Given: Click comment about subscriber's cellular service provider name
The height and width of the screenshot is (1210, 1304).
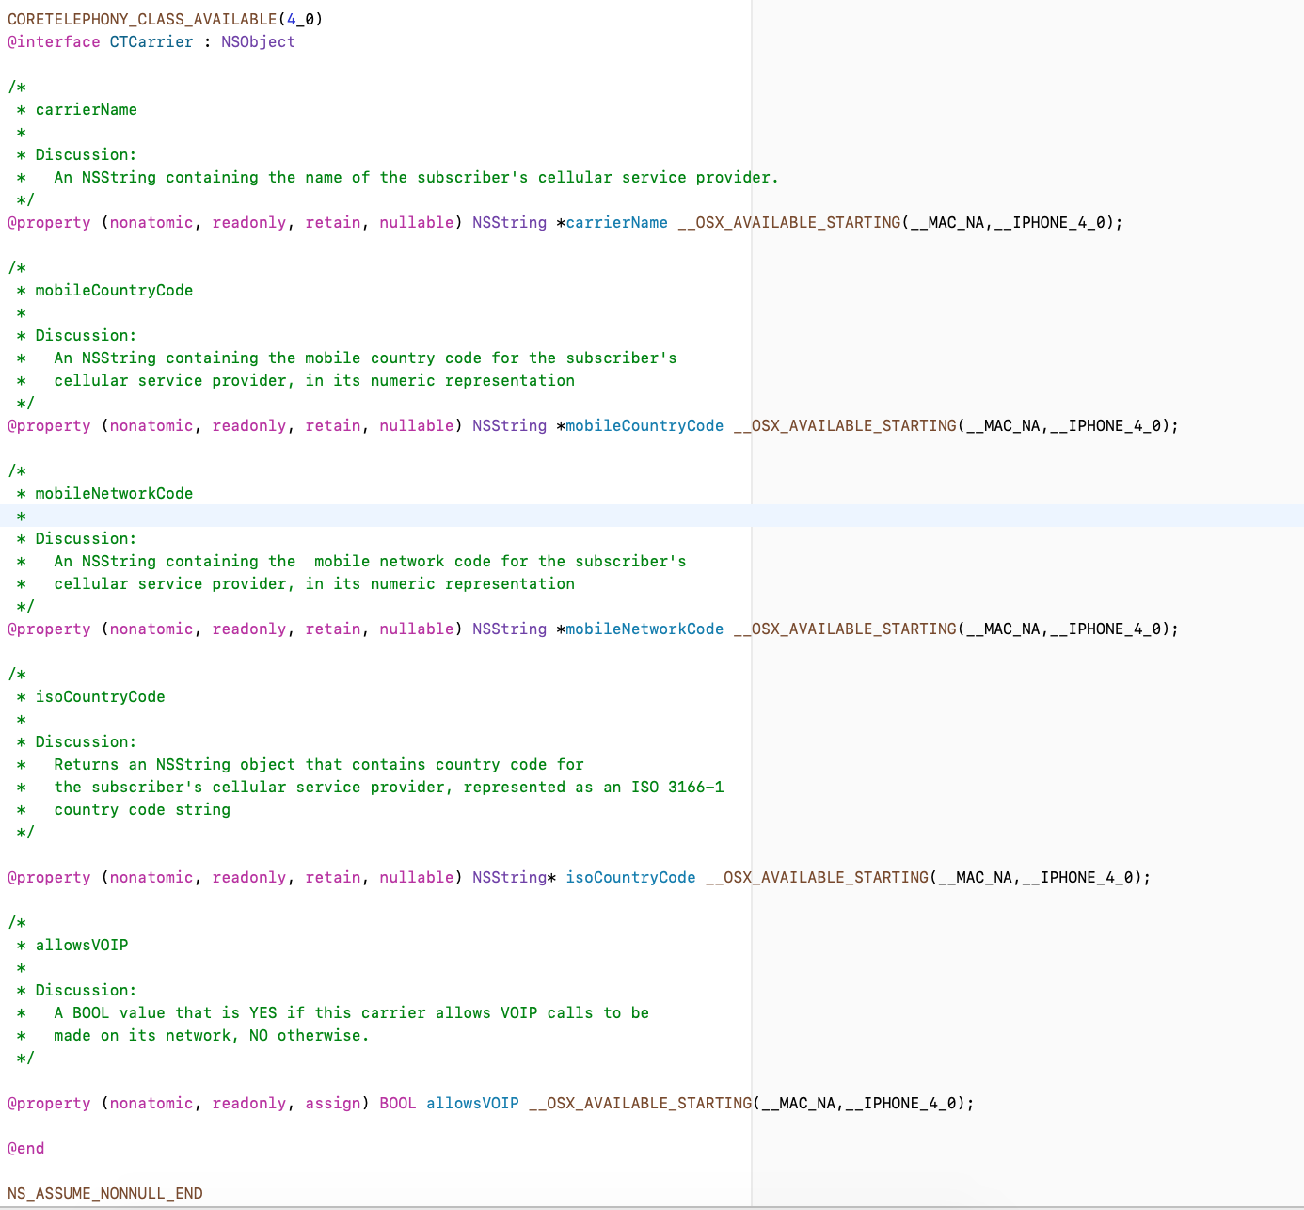Looking at the screenshot, I should point(417,177).
